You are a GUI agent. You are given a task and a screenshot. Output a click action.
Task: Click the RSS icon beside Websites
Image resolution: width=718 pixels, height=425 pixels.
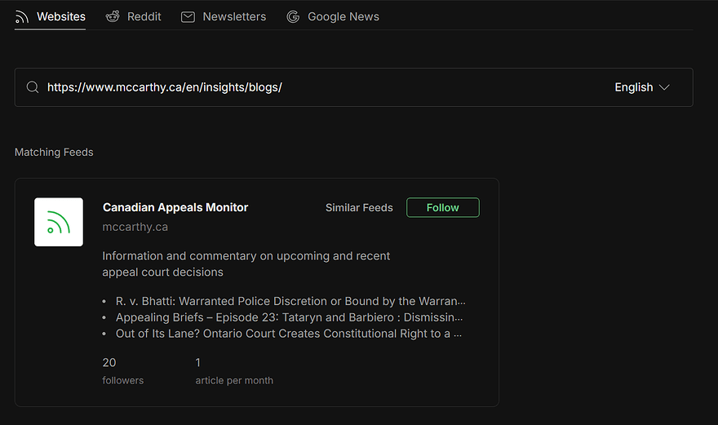[x=22, y=16]
